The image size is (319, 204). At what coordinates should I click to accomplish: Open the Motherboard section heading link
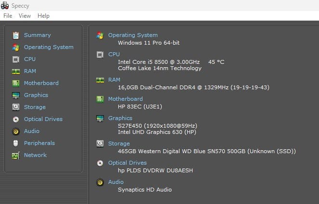[x=126, y=99]
